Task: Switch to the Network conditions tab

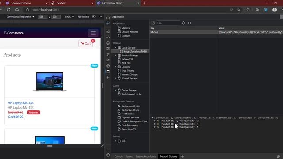Action: tap(146, 156)
